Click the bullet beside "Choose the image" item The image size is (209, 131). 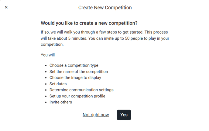[x=46, y=78]
